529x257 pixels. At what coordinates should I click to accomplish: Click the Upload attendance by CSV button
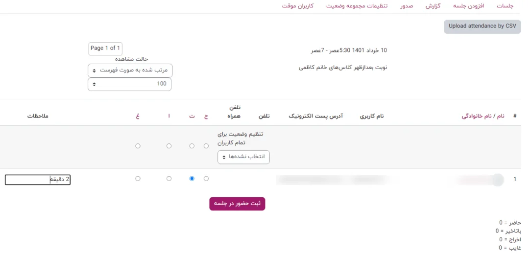click(x=482, y=26)
